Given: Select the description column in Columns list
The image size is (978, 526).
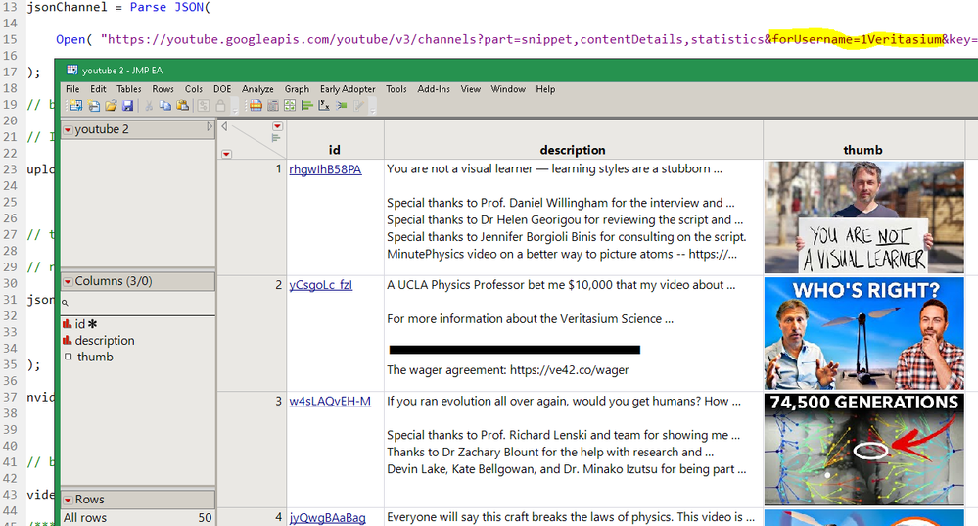Looking at the screenshot, I should pyautogui.click(x=104, y=340).
